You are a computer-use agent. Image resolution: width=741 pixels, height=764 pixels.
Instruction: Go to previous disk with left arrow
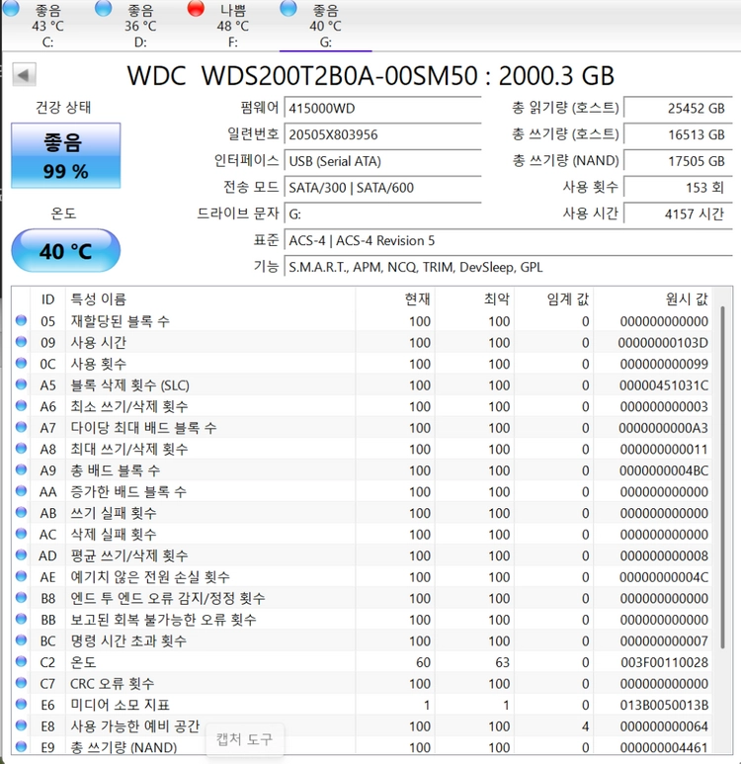coord(24,74)
